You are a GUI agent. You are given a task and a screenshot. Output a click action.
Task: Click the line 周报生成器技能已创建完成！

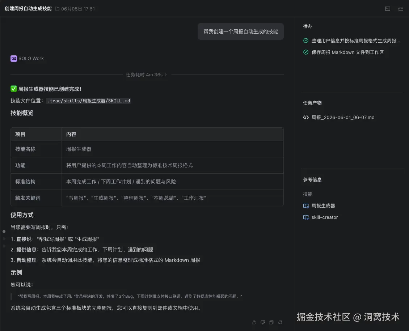46,89
